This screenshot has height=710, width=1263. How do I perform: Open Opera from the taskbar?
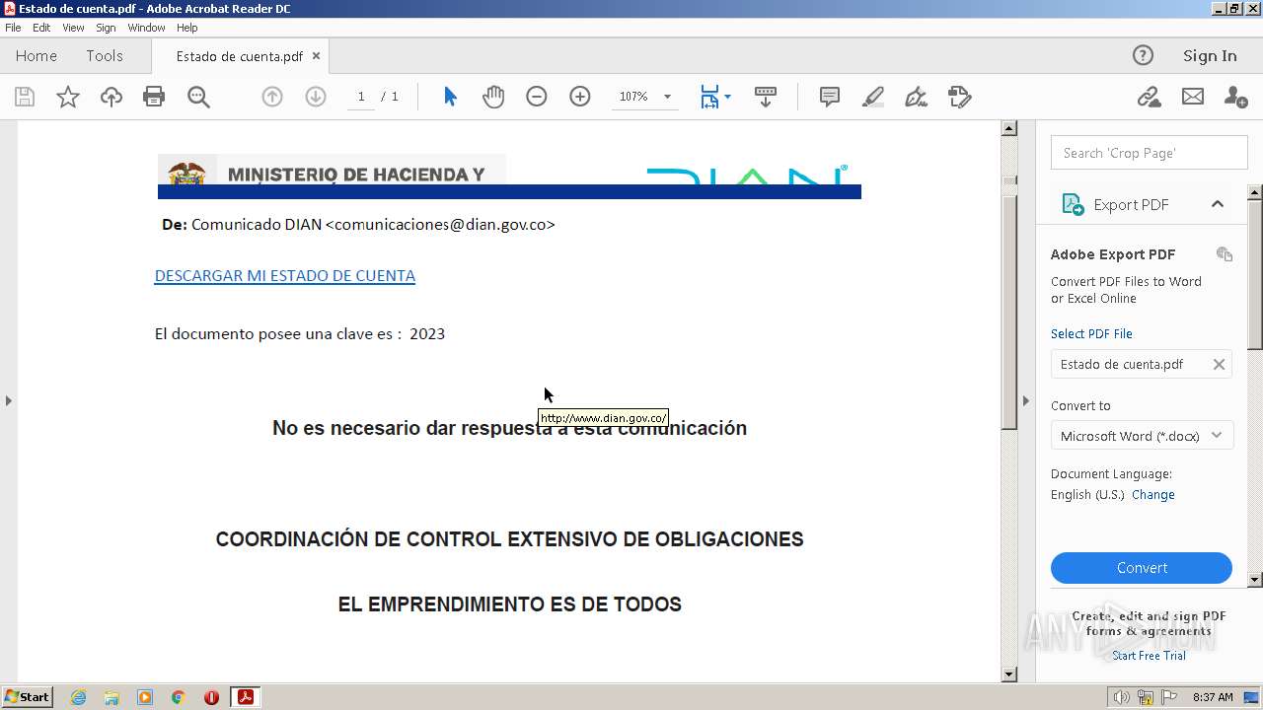(x=211, y=697)
